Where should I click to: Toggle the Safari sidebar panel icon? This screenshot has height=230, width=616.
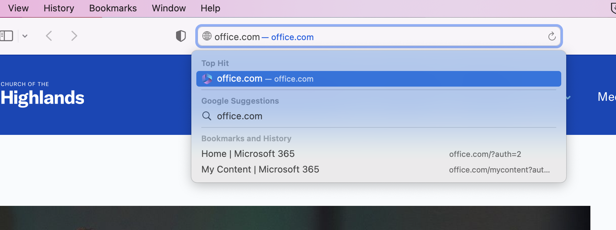coord(6,36)
